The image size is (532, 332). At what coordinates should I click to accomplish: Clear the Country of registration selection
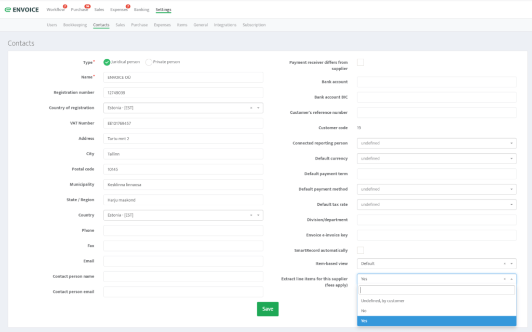pos(251,108)
